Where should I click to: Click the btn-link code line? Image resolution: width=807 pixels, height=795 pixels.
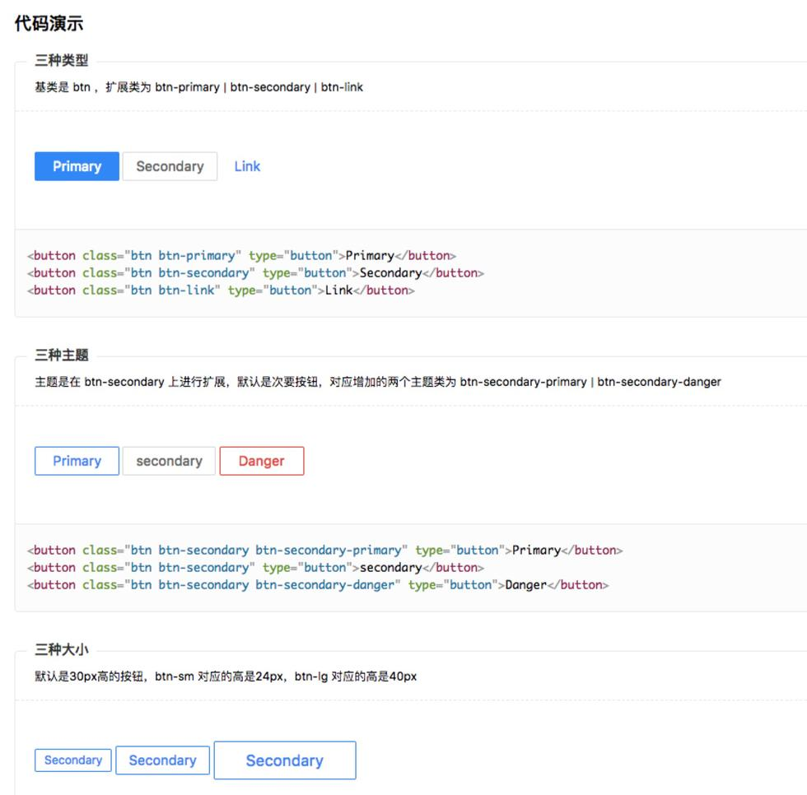(x=221, y=291)
